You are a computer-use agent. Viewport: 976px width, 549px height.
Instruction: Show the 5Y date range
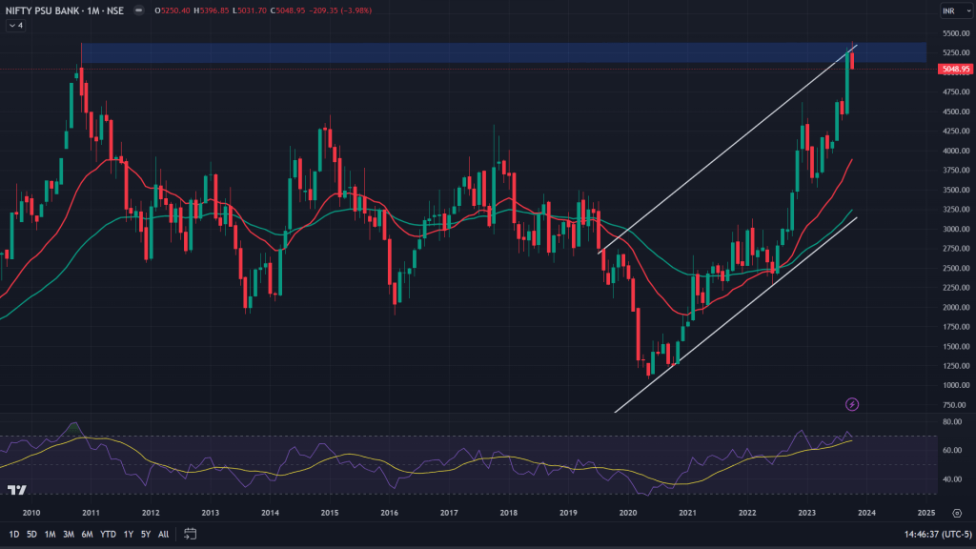(x=146, y=534)
